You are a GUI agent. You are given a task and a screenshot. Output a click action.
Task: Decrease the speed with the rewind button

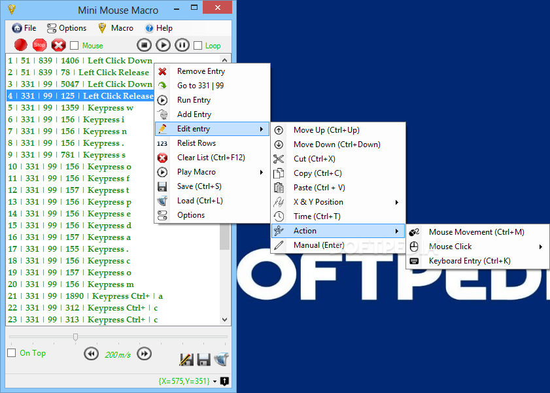91,353
